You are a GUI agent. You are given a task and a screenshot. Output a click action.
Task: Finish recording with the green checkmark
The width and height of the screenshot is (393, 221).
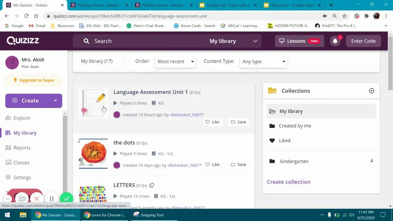coord(66,199)
